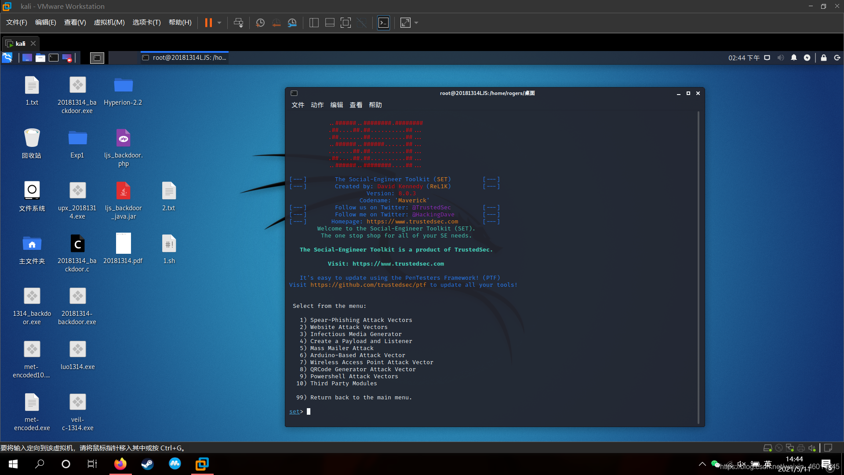Toggle the VMware console view icon
This screenshot has height=475, width=844.
point(383,23)
